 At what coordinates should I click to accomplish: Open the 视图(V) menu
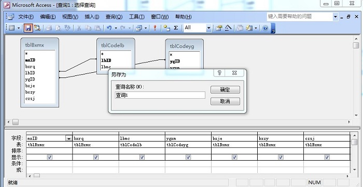[x=70, y=17]
